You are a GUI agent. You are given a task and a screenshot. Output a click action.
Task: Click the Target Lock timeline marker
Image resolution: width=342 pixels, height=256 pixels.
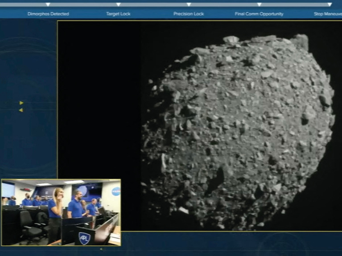119,4
